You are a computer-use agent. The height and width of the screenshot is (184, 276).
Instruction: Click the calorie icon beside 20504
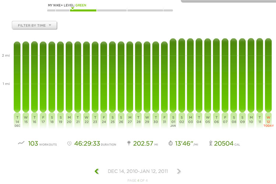coord(210,143)
